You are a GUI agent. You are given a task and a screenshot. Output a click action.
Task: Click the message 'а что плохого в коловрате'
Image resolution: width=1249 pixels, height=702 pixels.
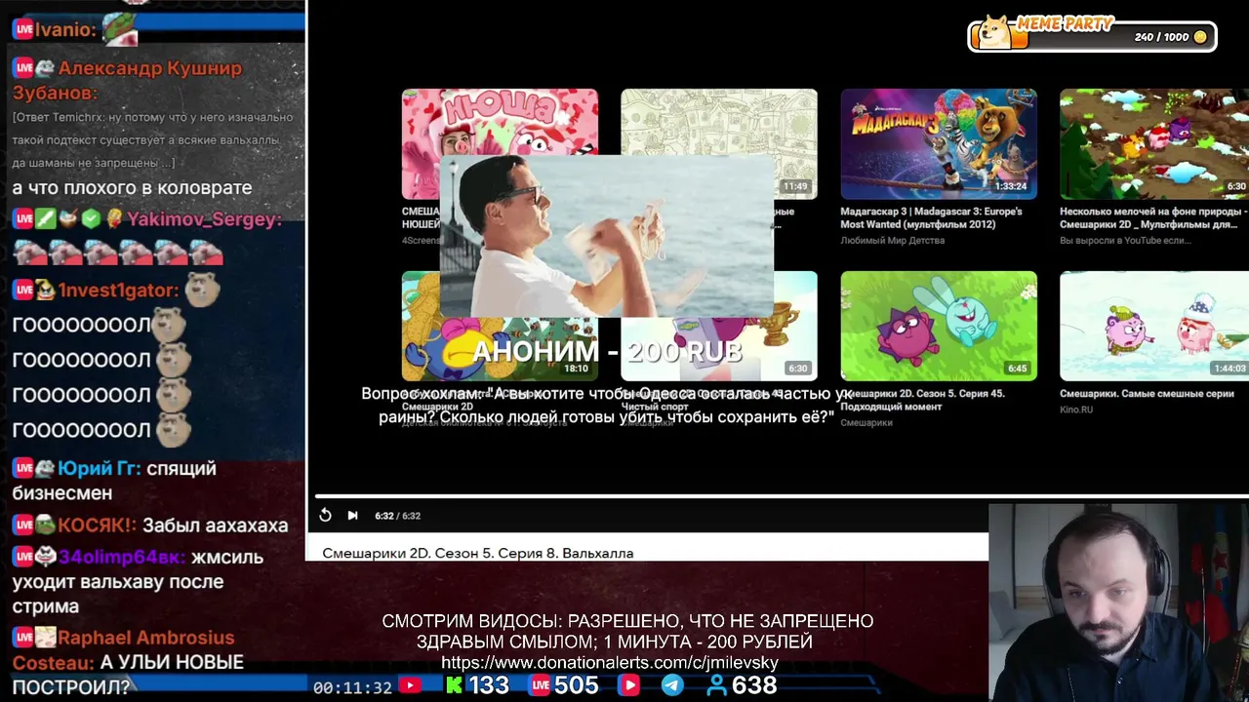click(132, 188)
